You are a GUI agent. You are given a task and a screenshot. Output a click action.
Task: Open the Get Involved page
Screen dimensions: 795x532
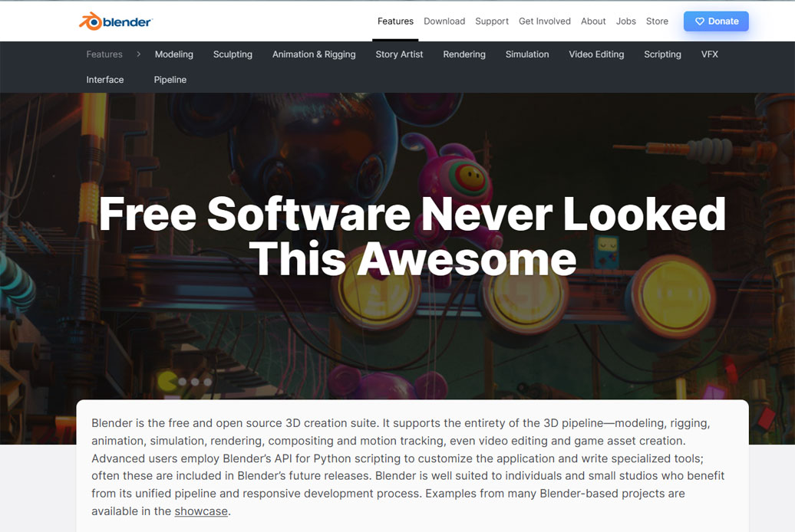click(545, 21)
